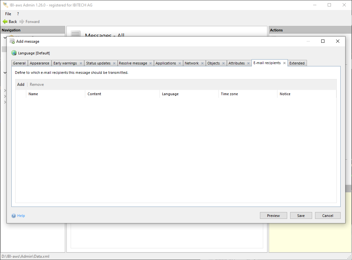Close the Objects tab x icon
Image resolution: width=352 pixels, height=260 pixels.
coord(223,63)
